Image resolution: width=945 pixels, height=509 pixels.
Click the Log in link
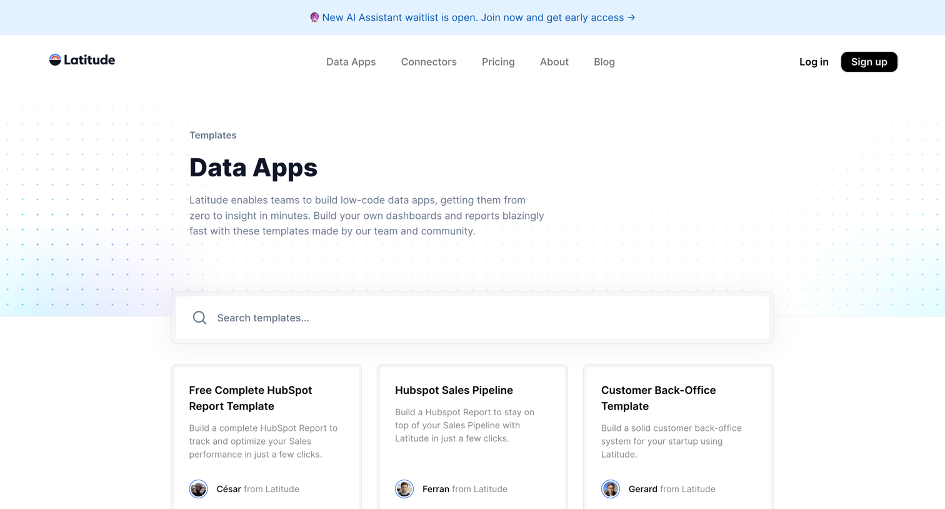click(x=814, y=62)
